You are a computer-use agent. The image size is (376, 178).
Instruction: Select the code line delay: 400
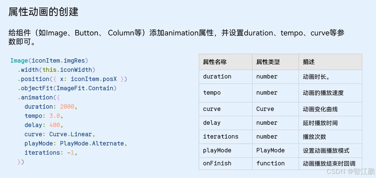point(43,125)
